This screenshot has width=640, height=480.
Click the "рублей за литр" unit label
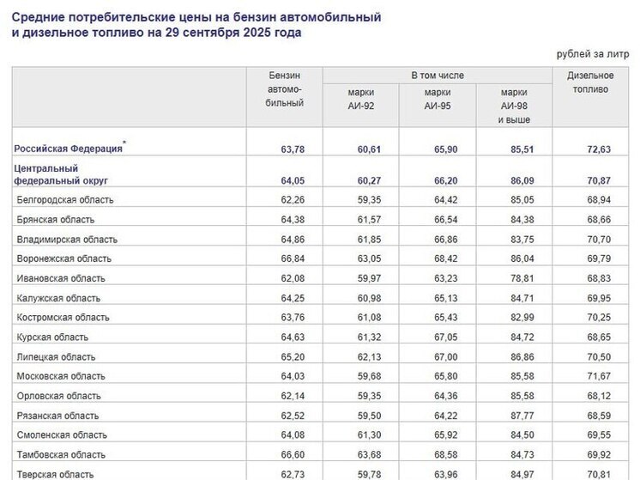(592, 54)
